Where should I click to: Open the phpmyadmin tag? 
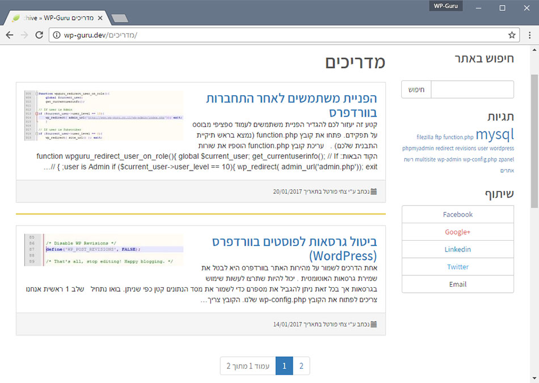tap(418, 148)
